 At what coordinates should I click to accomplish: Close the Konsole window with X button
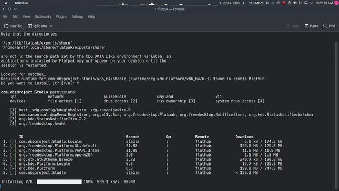click(x=4, y=9)
